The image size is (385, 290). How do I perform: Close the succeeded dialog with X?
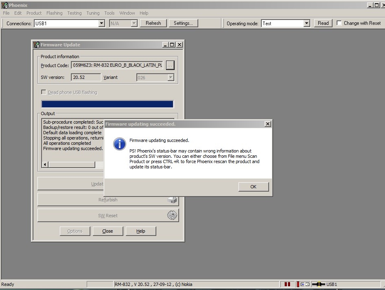268,124
